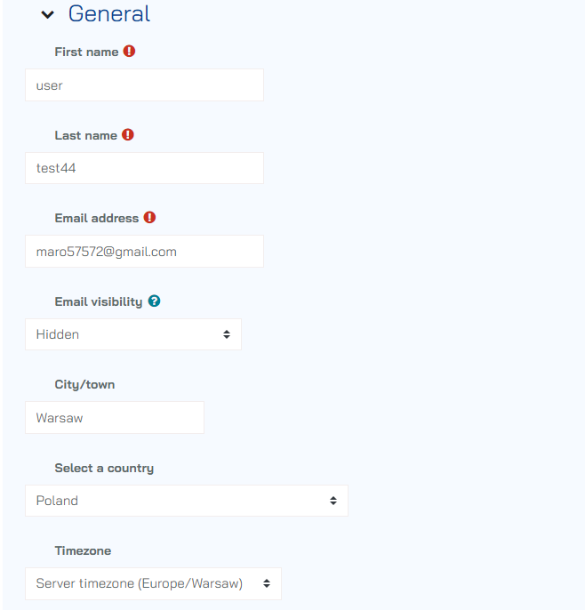585x610 pixels.
Task: Click the First name label
Action: [86, 52]
